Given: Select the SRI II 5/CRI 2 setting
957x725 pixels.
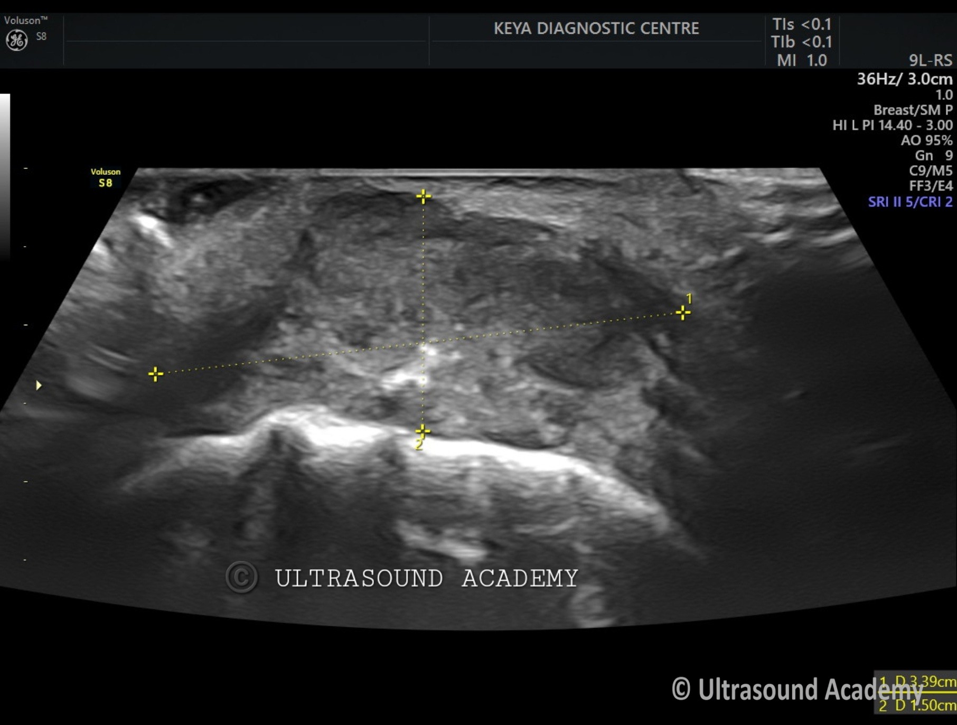Looking at the screenshot, I should pos(910,202).
